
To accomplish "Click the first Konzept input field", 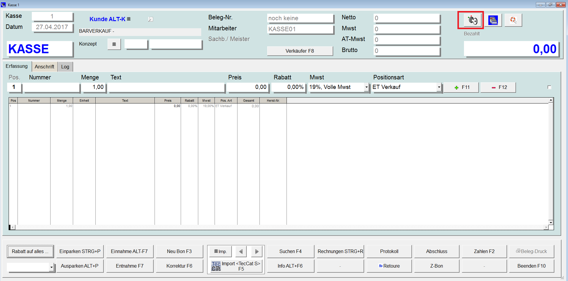I will [x=136, y=44].
